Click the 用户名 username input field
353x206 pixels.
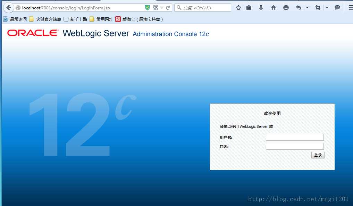[295, 137]
